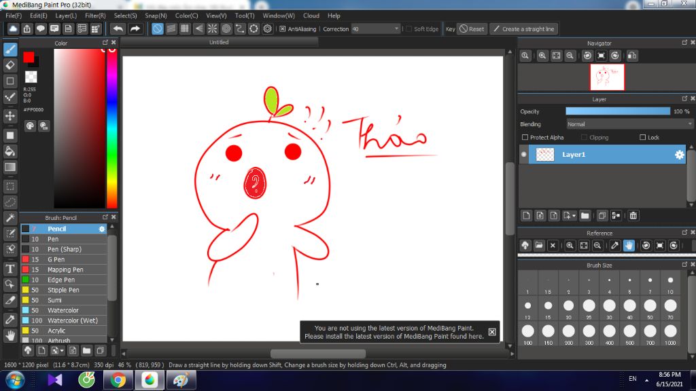Open reference image folder icon
Screen dimensions: 696x391
539,245
